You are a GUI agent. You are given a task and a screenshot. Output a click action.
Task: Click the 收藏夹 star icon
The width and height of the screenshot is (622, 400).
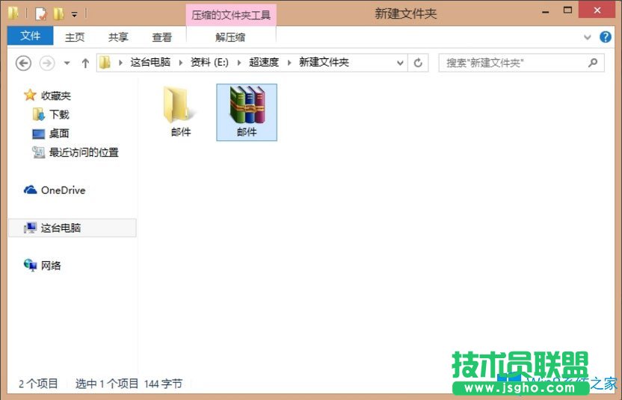tap(30, 95)
